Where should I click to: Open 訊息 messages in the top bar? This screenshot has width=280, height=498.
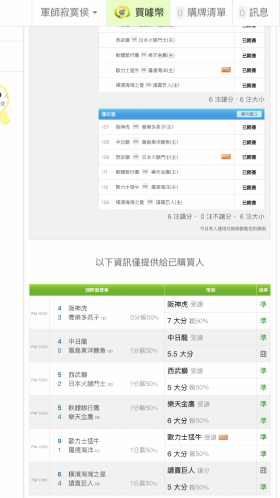(x=253, y=13)
